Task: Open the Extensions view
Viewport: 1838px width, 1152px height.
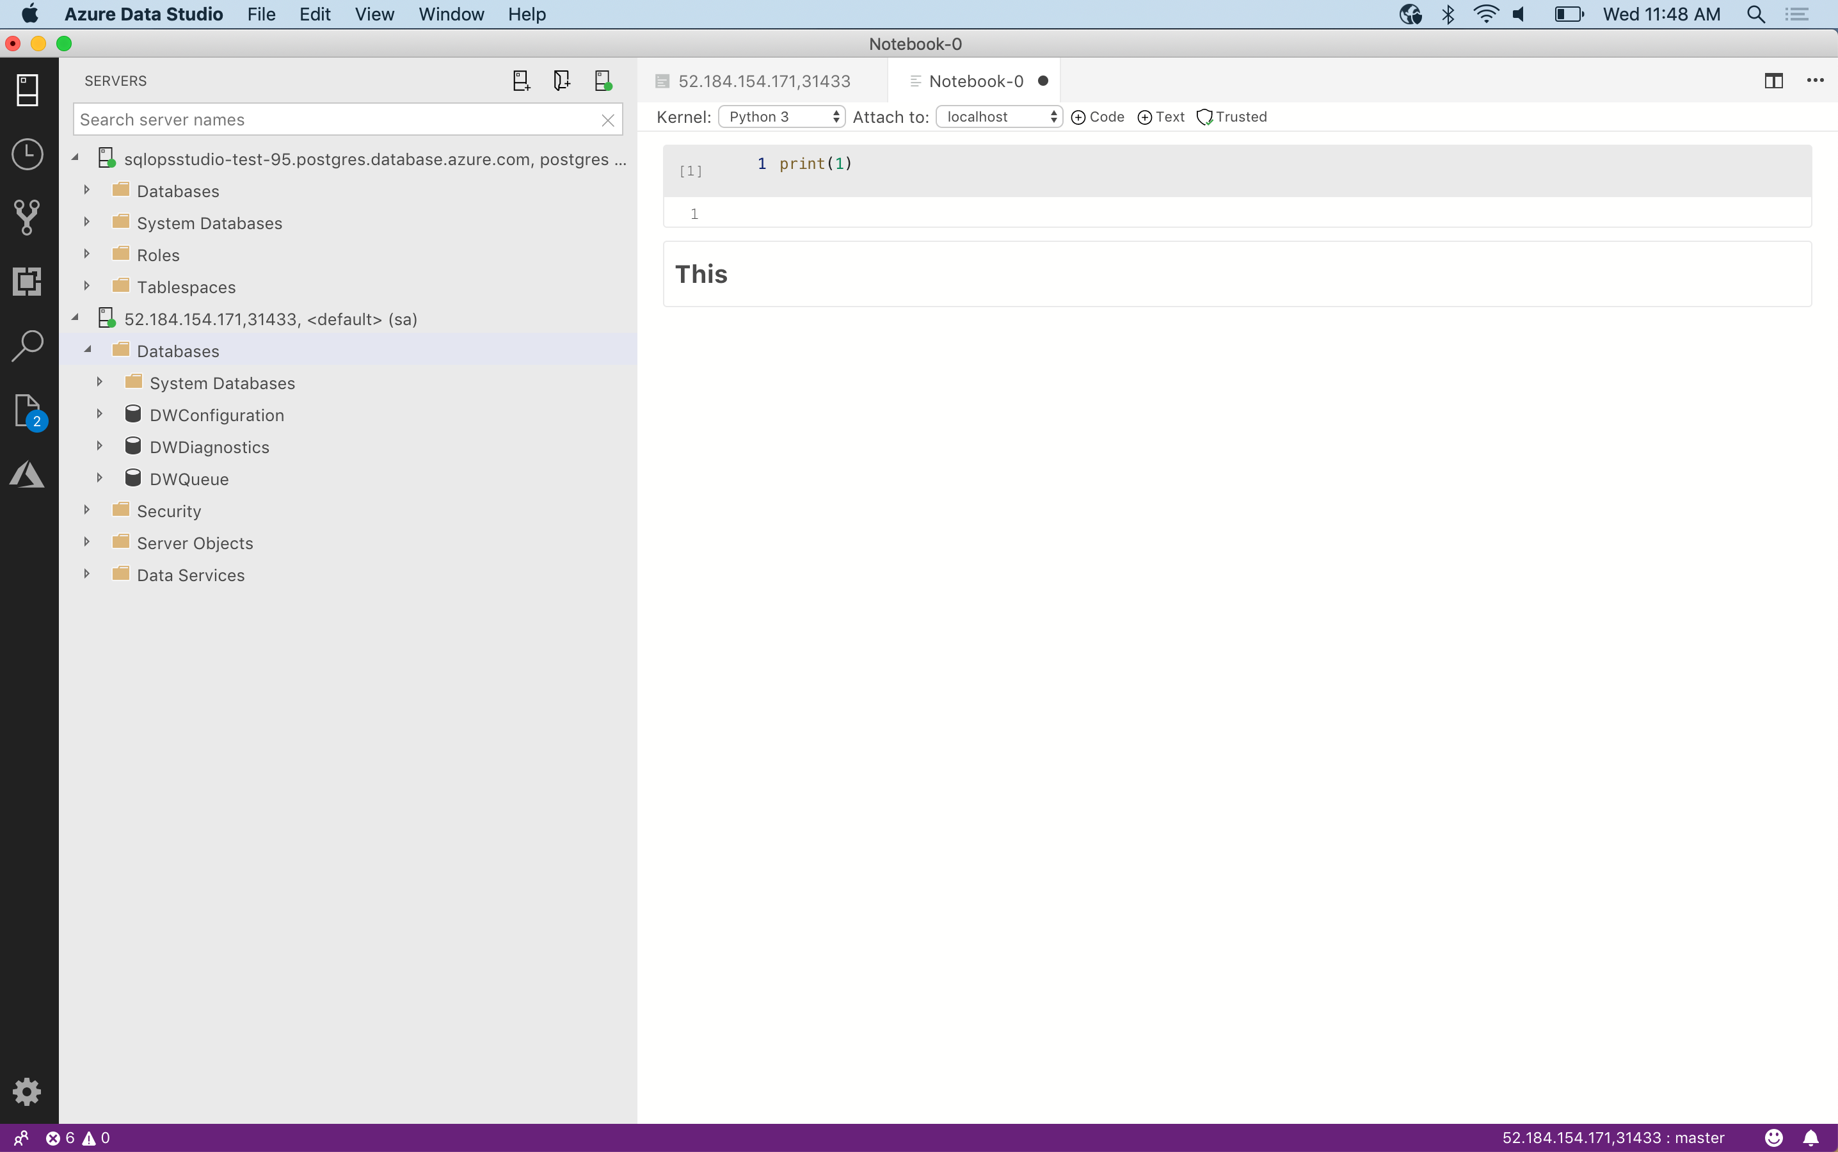Action: tap(27, 281)
